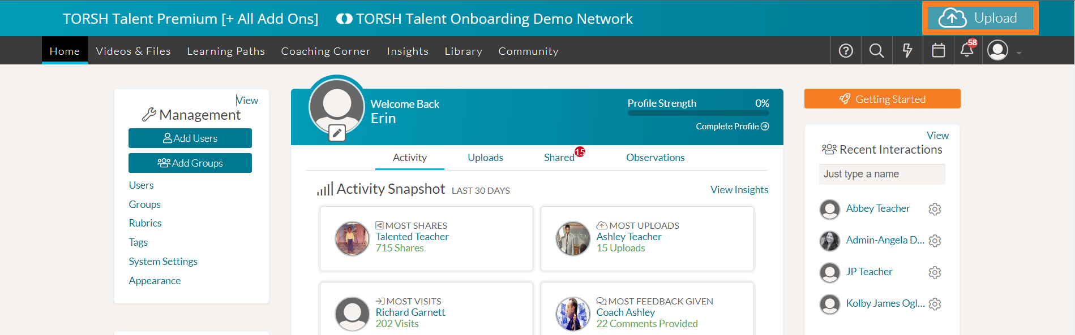Click the Profile Strength progress bar

tap(698, 114)
